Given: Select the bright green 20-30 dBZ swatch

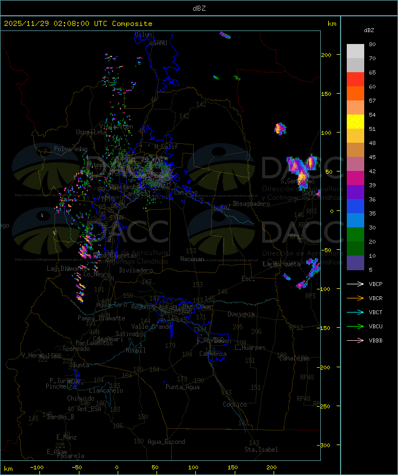Looking at the screenshot, I should 355,235.
